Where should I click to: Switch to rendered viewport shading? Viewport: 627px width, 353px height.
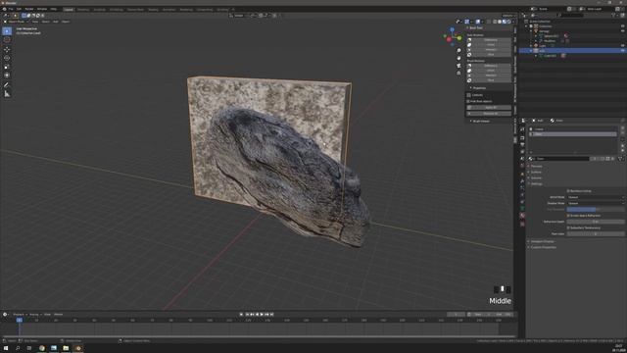tap(509, 22)
